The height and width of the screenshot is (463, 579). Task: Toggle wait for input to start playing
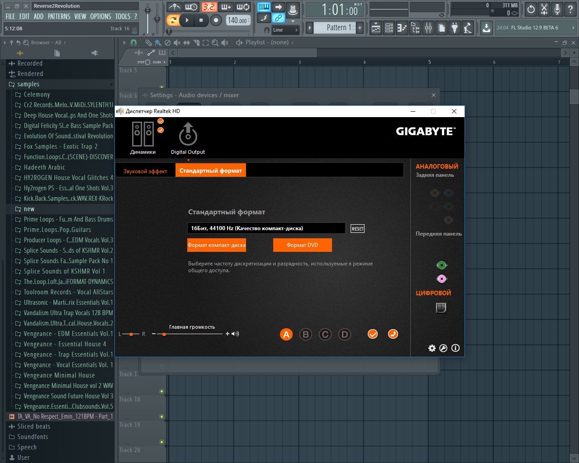coord(191,7)
